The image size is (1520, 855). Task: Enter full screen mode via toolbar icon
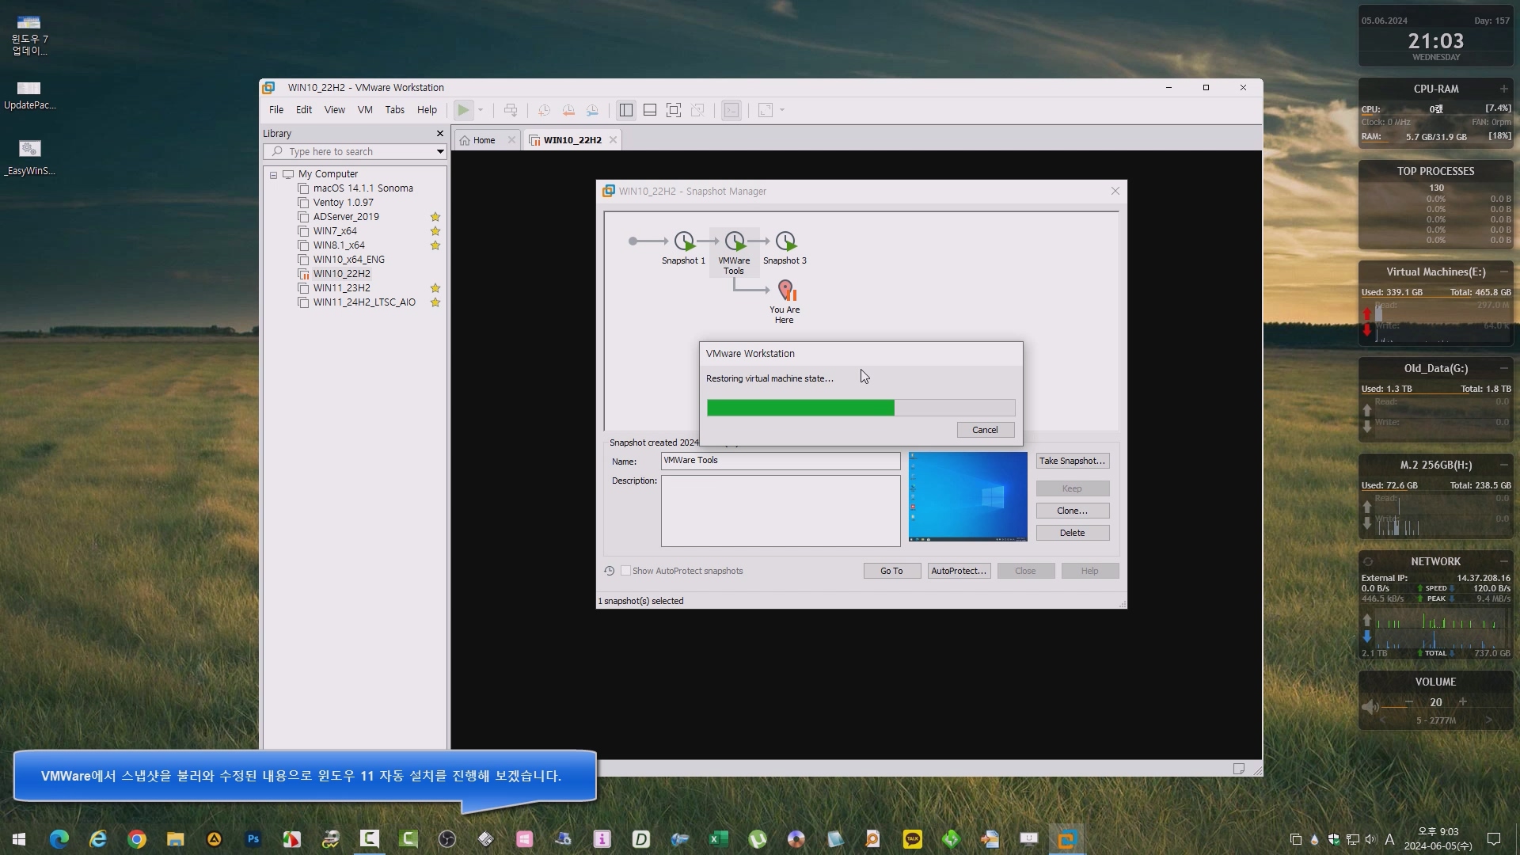pos(674,110)
